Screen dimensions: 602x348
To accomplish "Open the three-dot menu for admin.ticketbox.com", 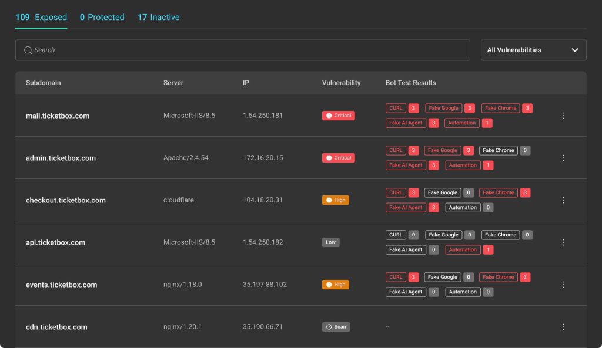I will pos(563,158).
